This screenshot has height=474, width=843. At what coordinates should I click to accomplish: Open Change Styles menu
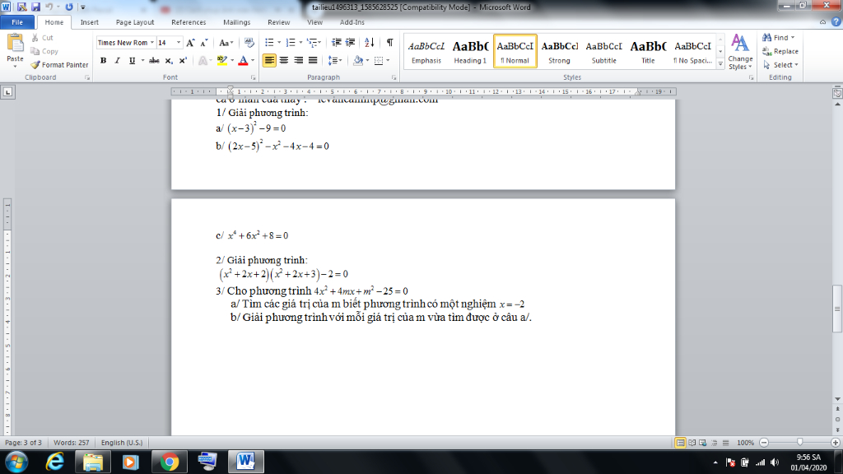pyautogui.click(x=740, y=52)
